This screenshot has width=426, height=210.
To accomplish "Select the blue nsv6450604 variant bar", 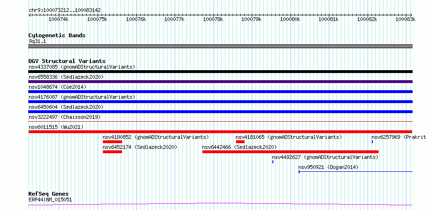I will [221, 112].
